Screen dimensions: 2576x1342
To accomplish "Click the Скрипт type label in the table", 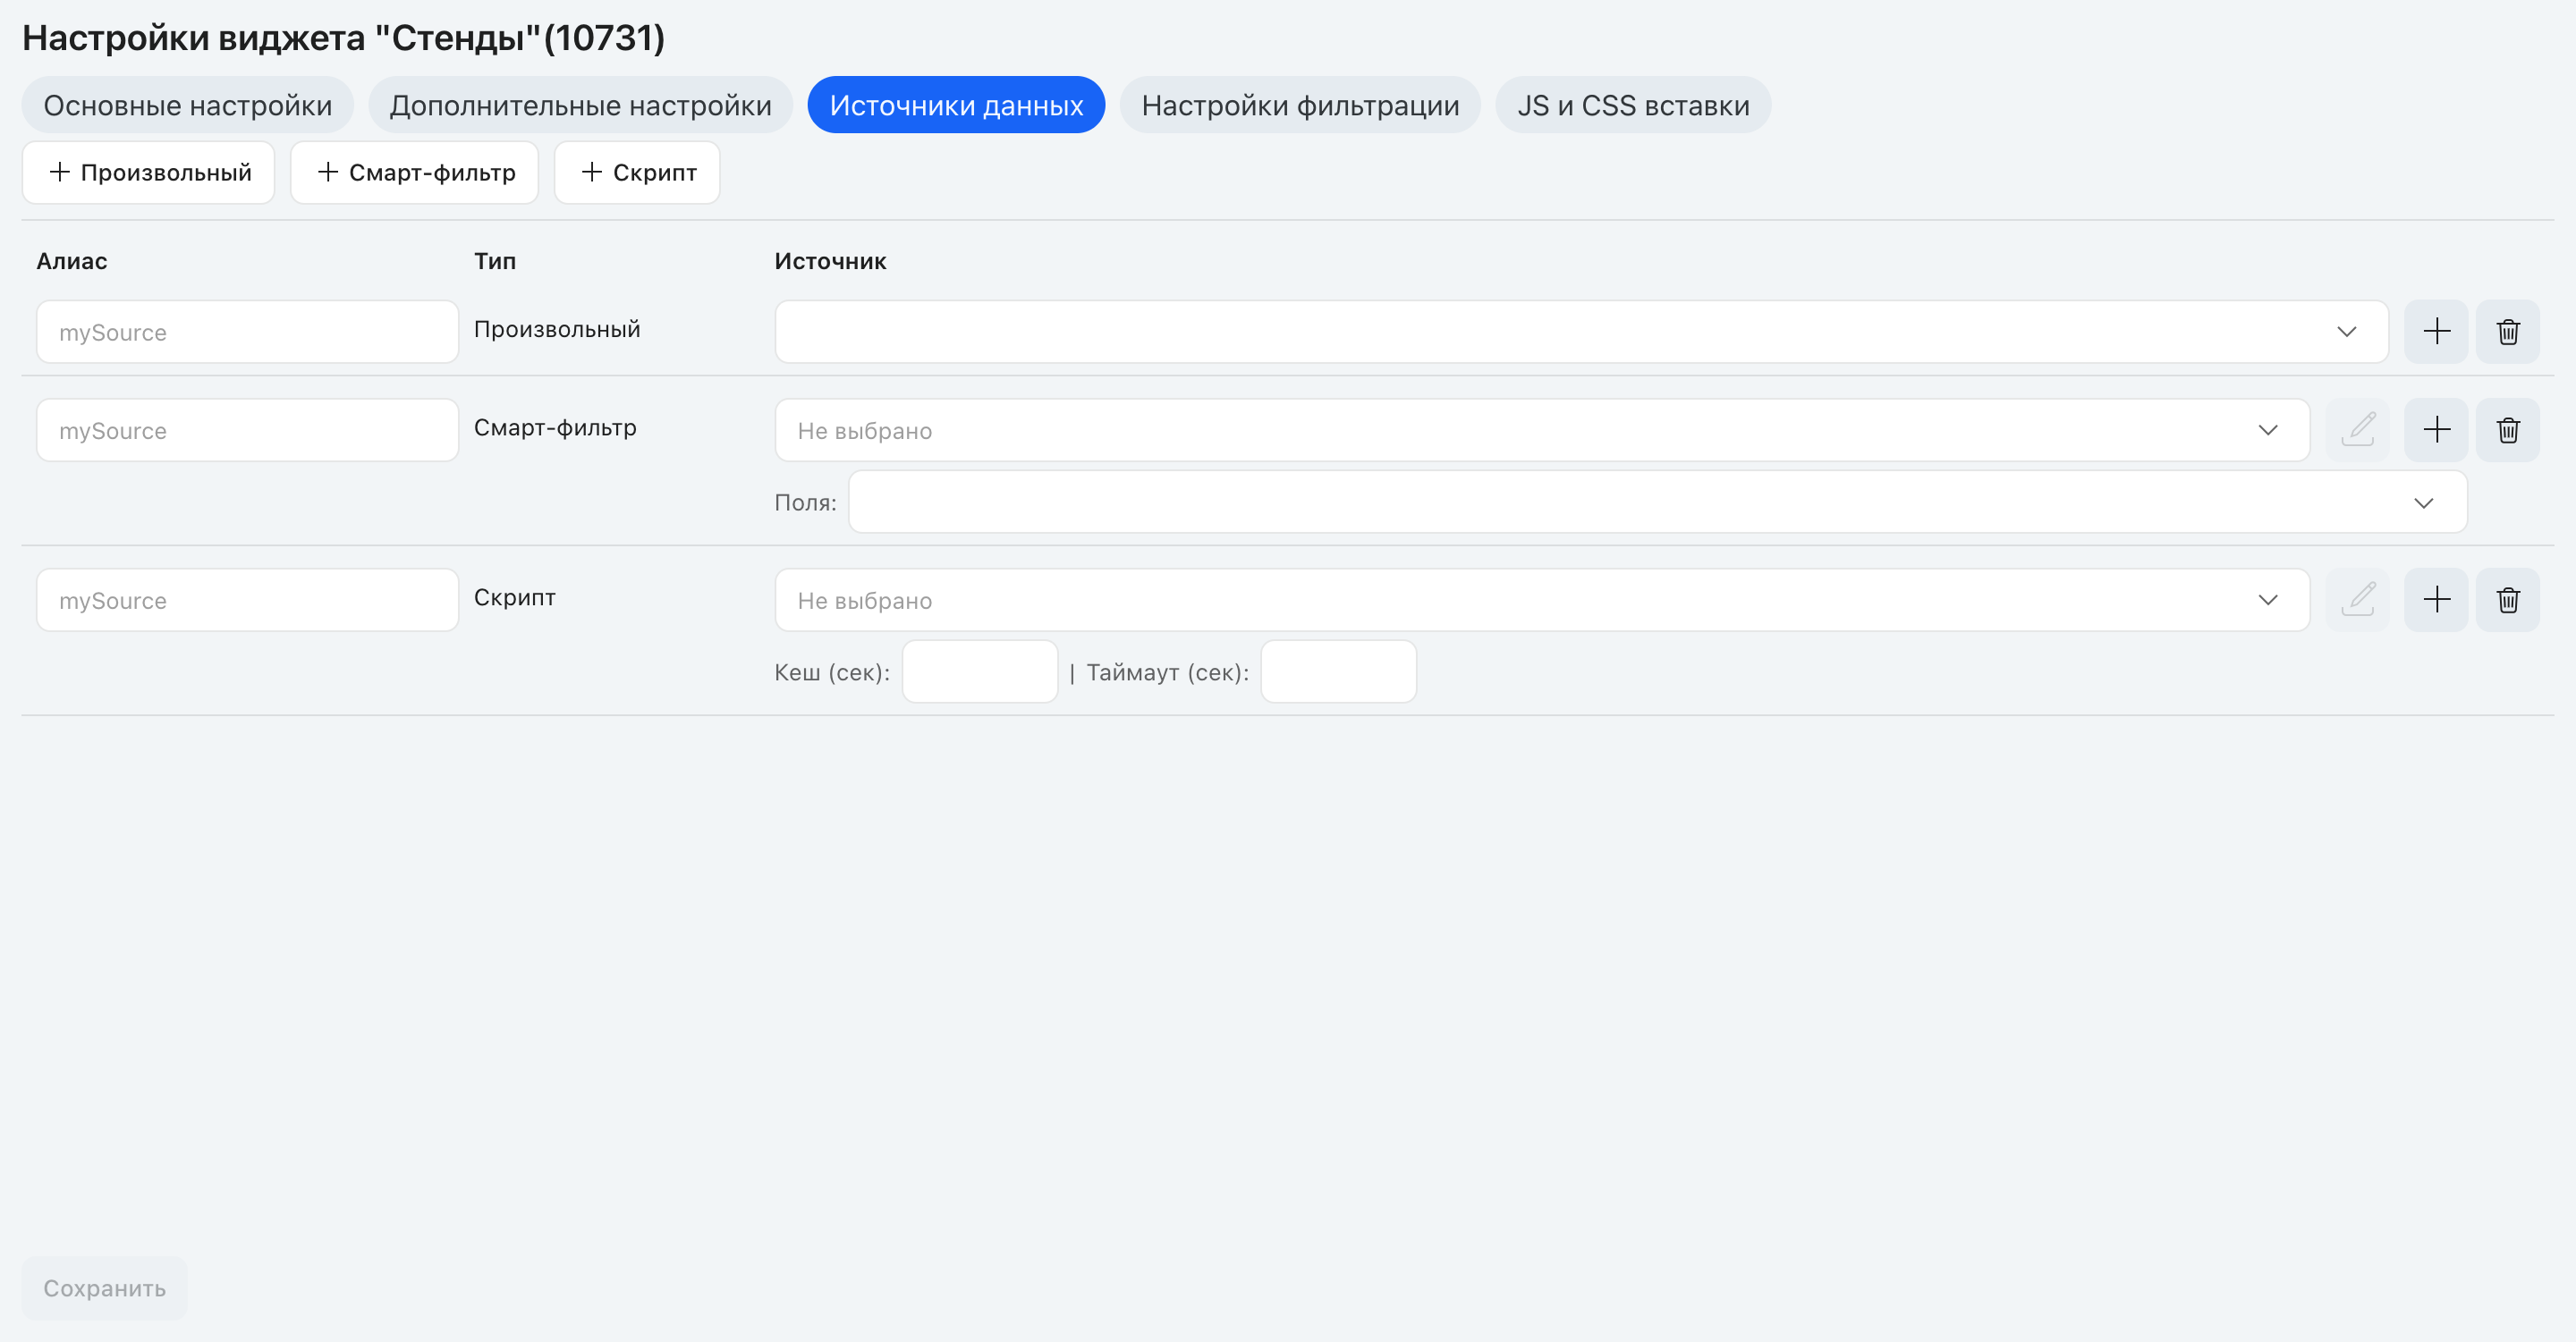I will [x=515, y=597].
